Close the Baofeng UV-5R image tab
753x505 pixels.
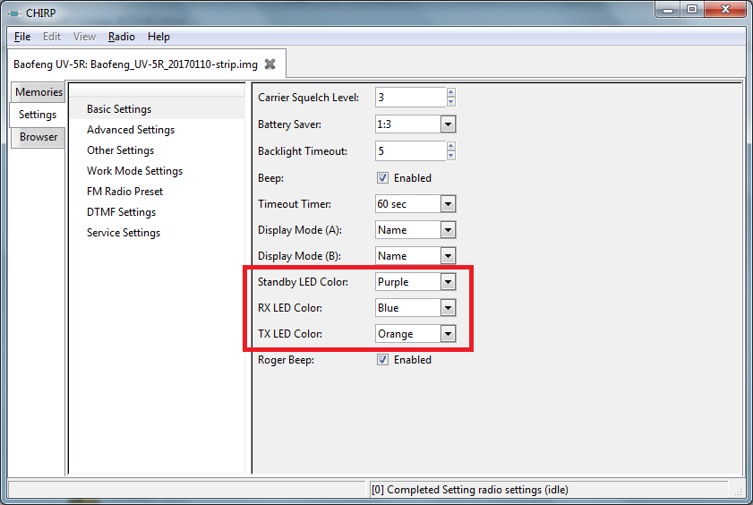click(270, 64)
